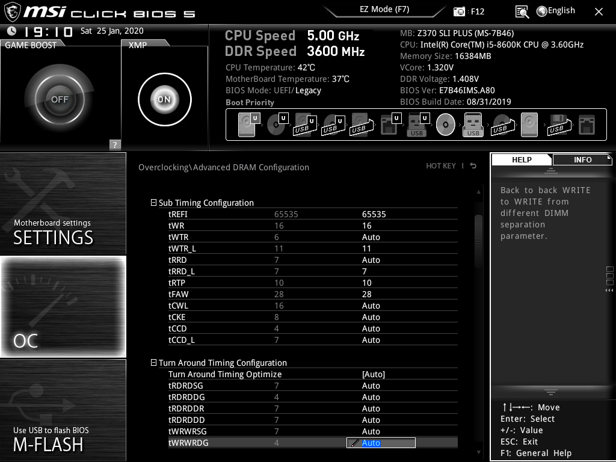Select the legacy hard disk boot device icon
Image resolution: width=616 pixels, height=462 pixels.
[529, 125]
